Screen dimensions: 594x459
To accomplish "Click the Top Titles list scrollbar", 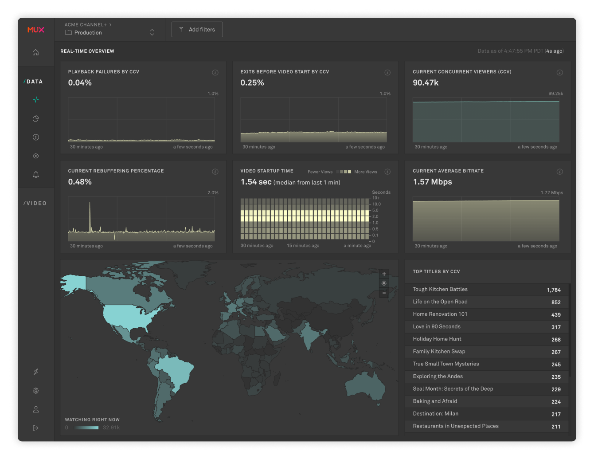I will [570, 330].
